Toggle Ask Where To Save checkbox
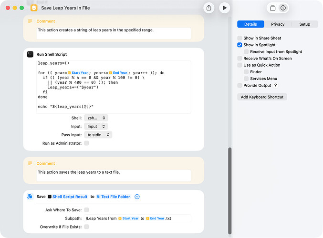Viewport: 323px width, 238px height. (86, 210)
